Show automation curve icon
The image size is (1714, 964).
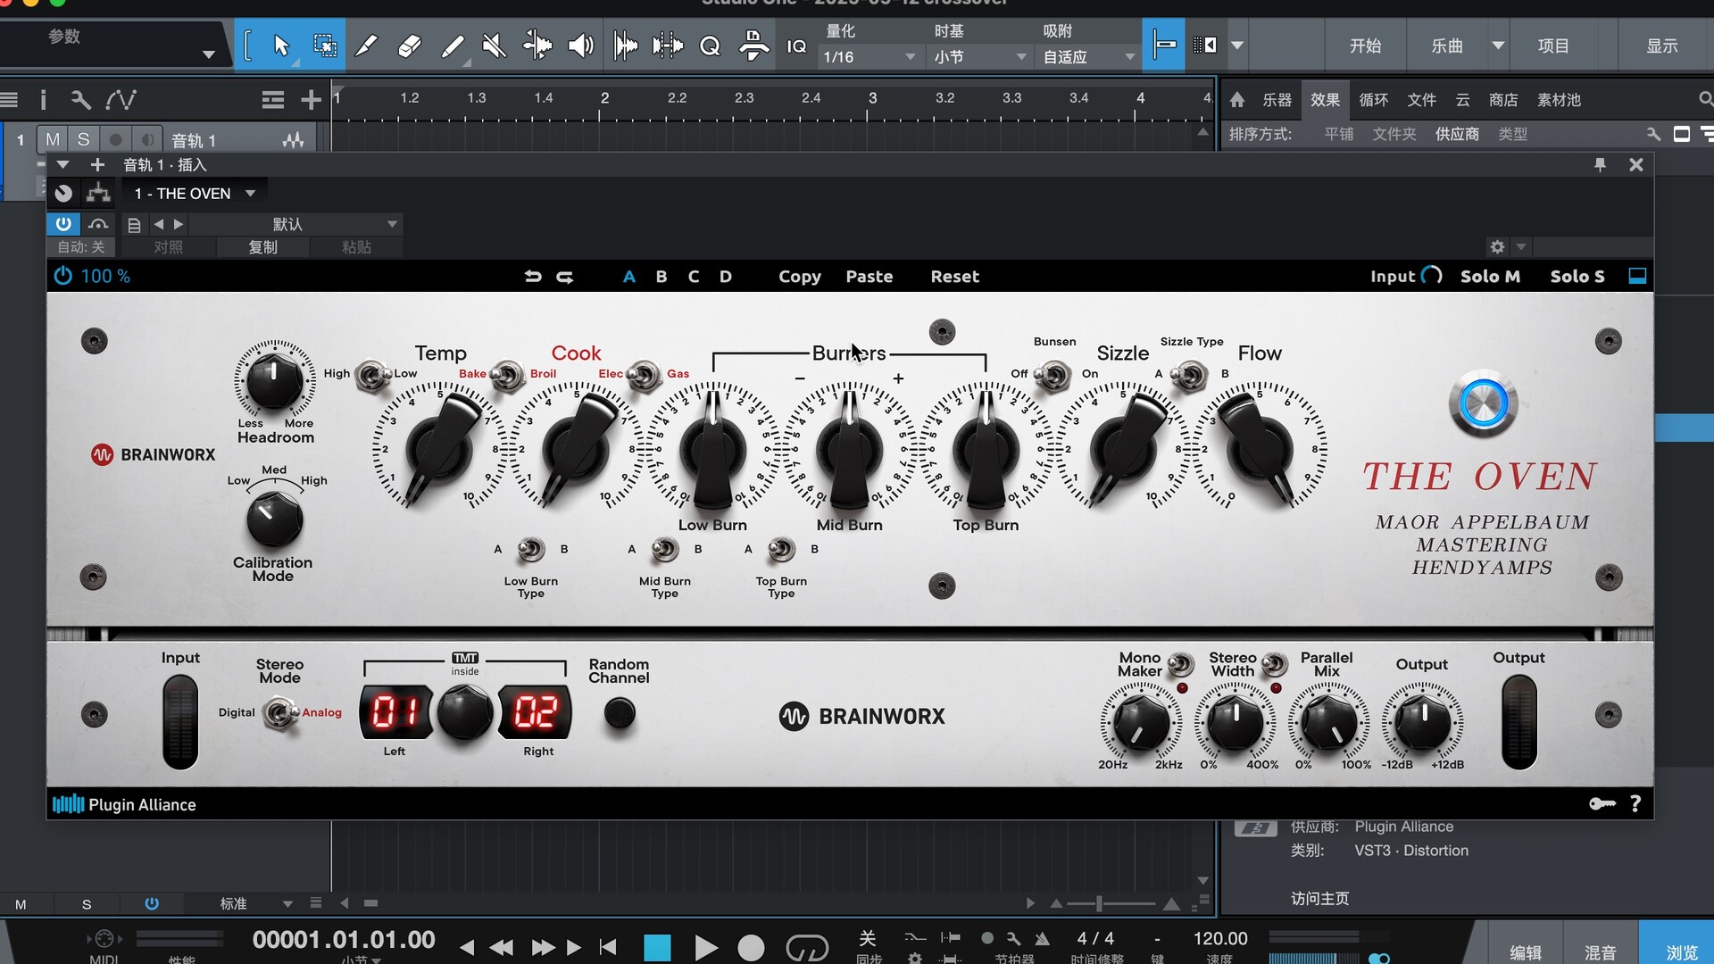point(121,99)
